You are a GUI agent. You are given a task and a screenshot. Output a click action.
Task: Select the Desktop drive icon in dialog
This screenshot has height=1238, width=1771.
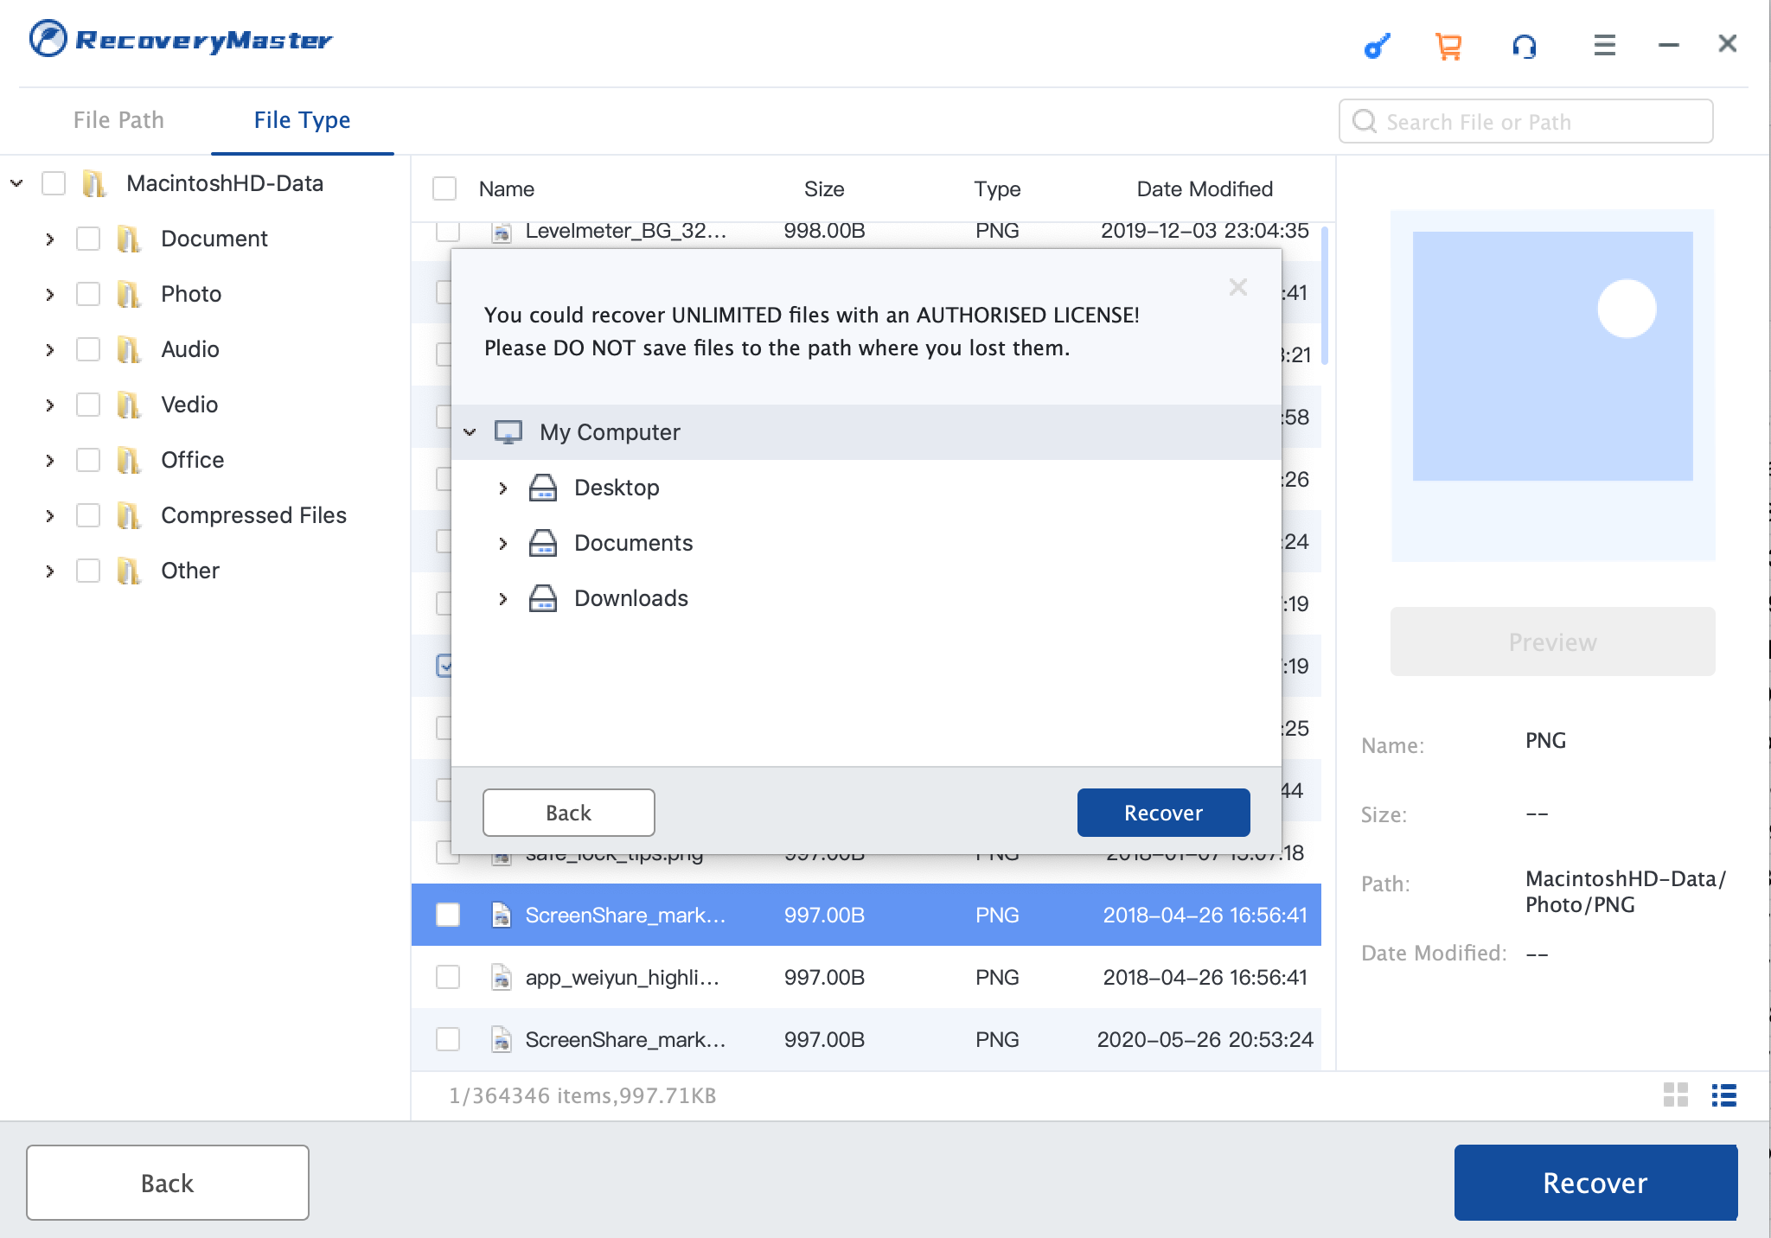click(x=542, y=488)
